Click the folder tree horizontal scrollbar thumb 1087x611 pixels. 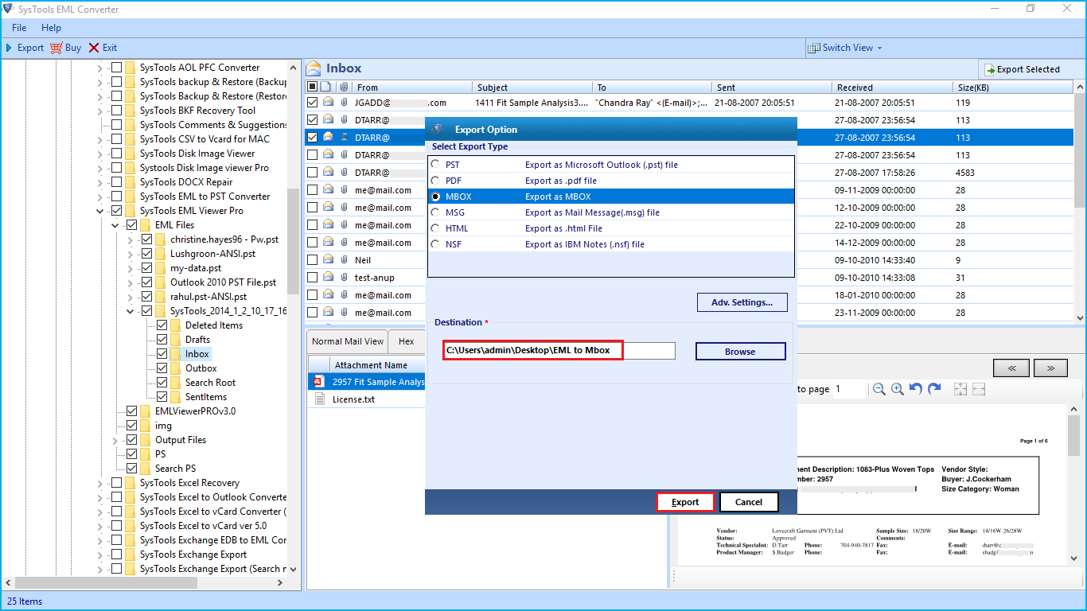(x=105, y=582)
